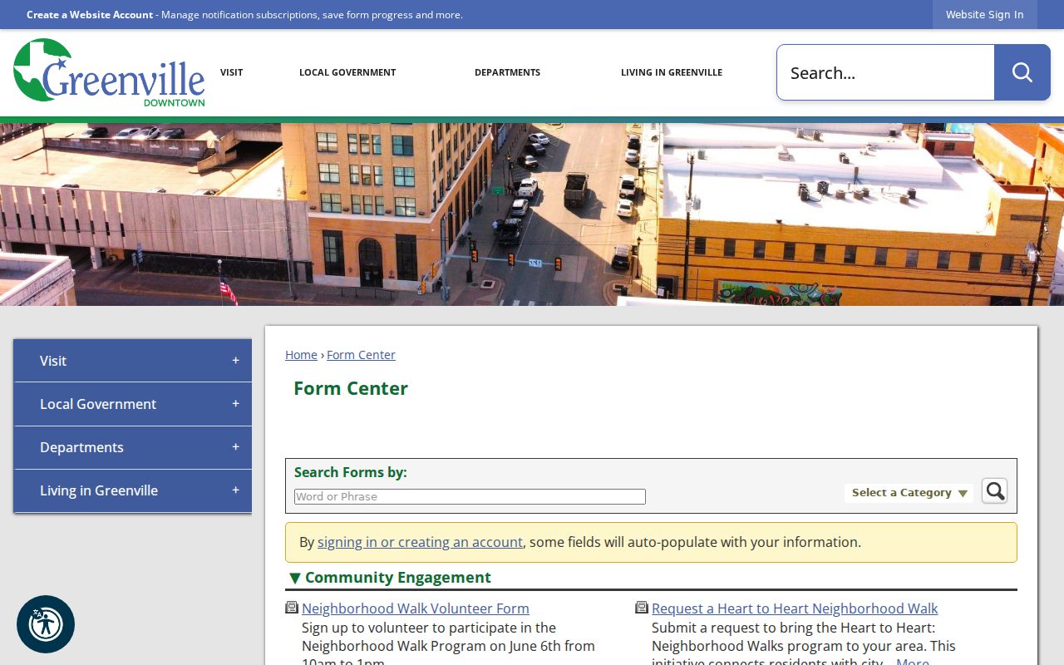Expand the Visit sidebar section
The image size is (1064, 665).
point(235,361)
